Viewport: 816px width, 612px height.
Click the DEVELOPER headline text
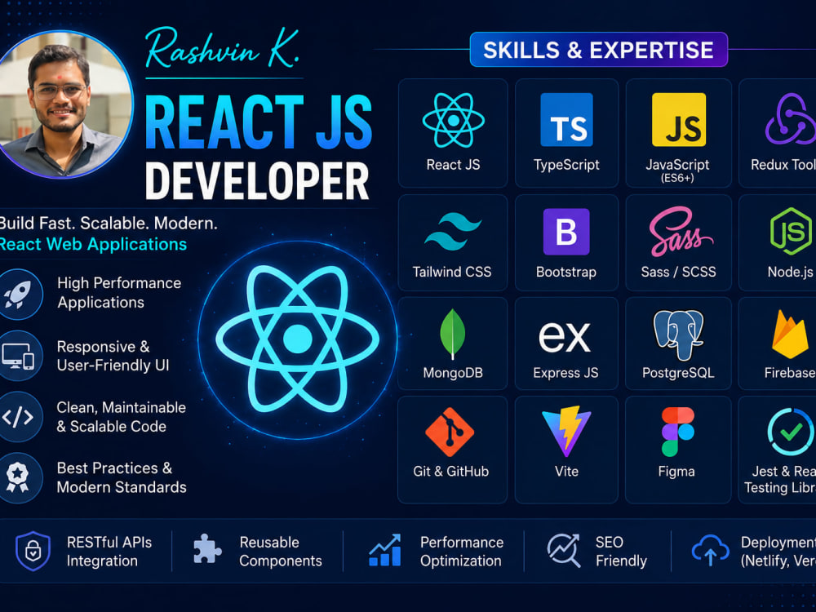click(x=257, y=180)
